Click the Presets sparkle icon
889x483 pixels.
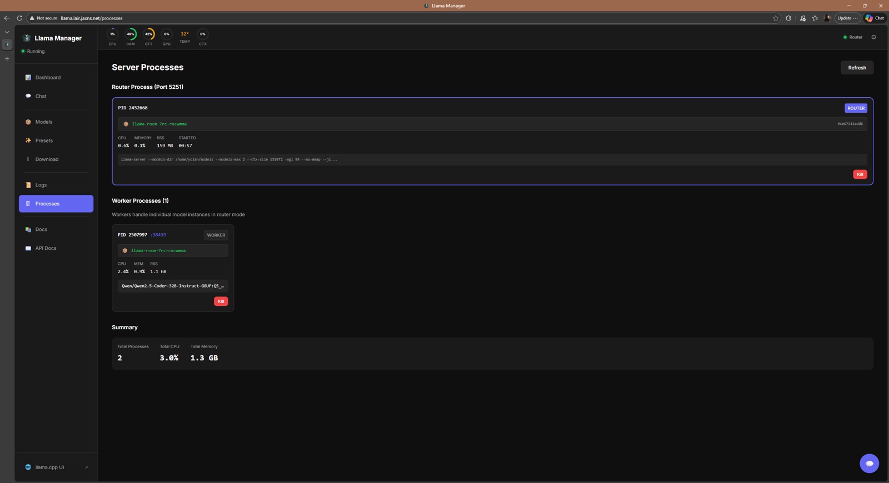coord(28,140)
